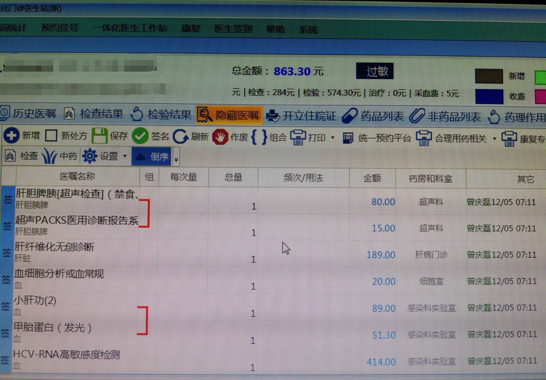Click the 细胞室 department cell
Image resolution: width=546 pixels, height=380 pixels.
coord(431,281)
